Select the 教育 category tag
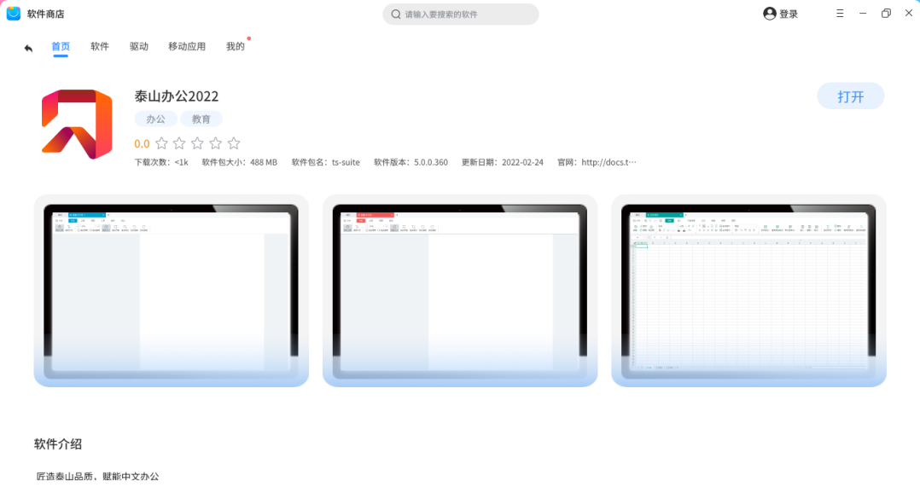Image resolution: width=920 pixels, height=487 pixels. 201,119
